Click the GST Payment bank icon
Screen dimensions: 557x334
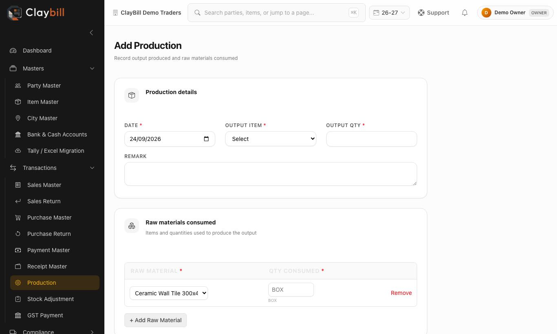[18, 315]
